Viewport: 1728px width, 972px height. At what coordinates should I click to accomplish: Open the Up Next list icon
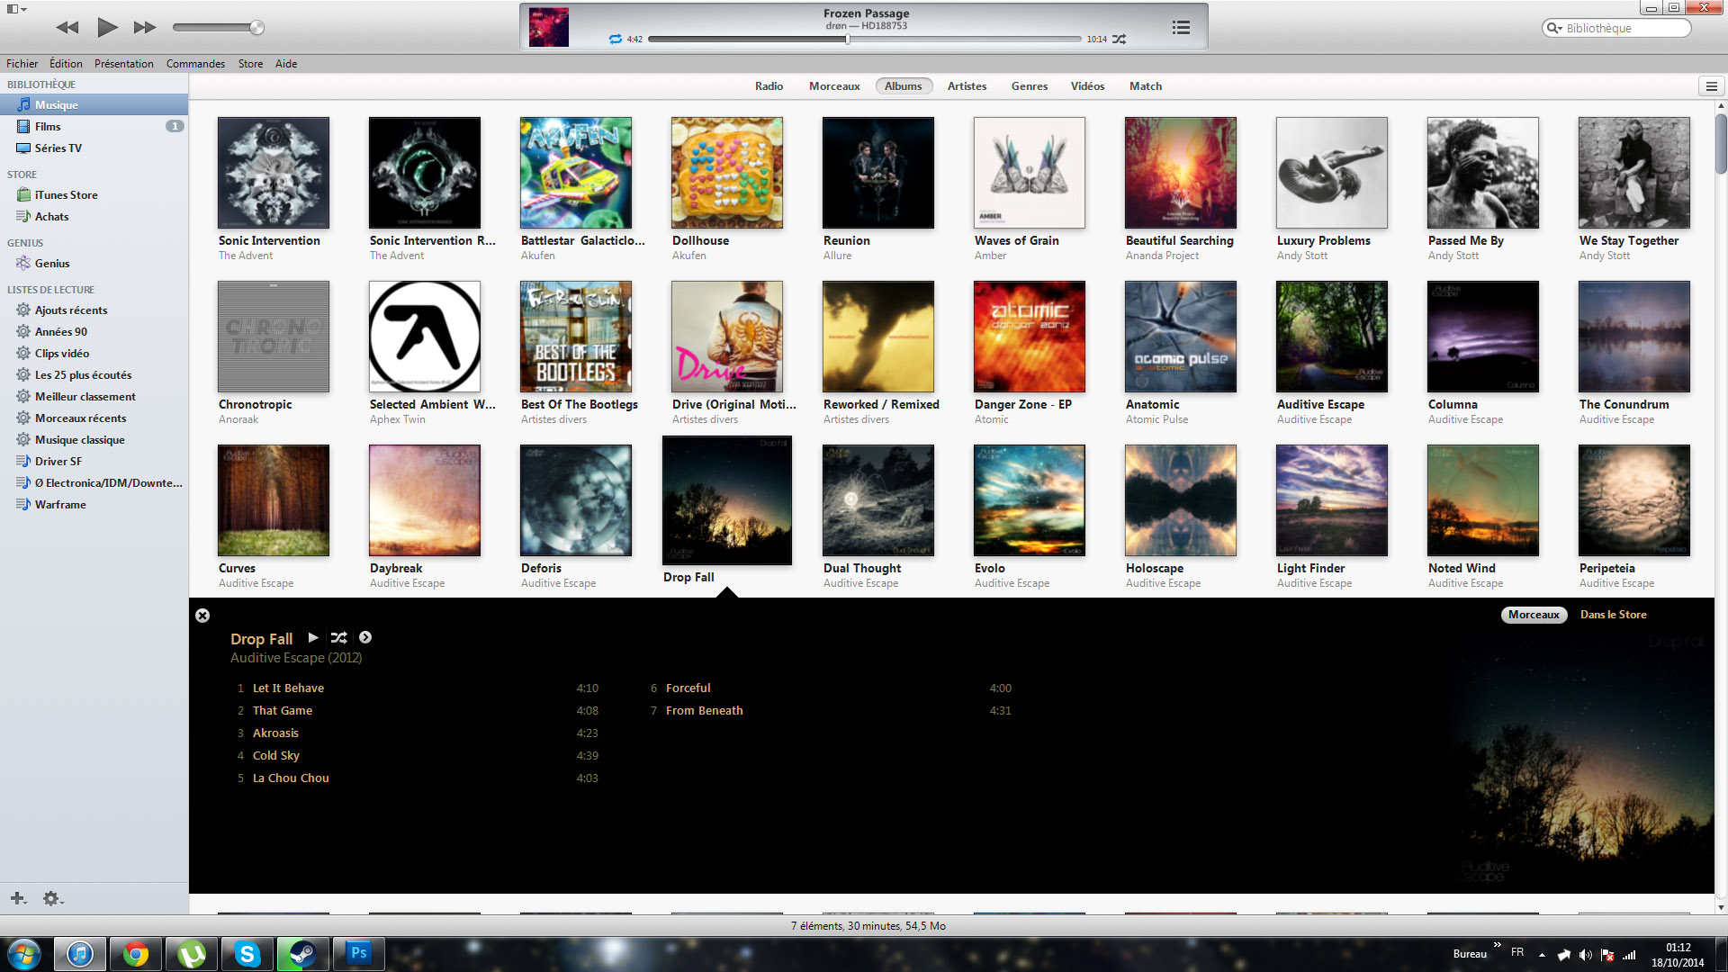[1181, 28]
